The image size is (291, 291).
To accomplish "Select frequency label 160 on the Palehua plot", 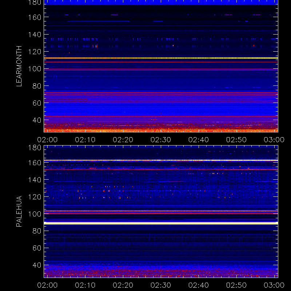I will click(35, 163).
